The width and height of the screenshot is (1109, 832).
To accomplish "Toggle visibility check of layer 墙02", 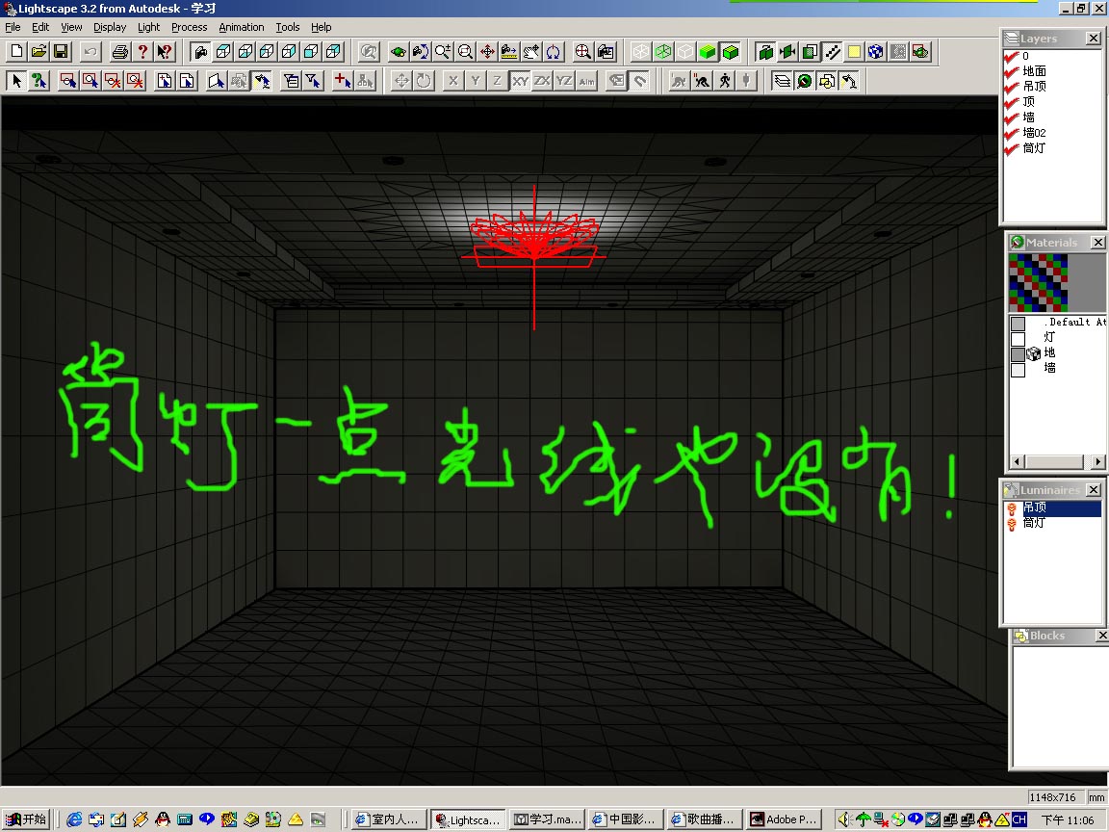I will [x=1012, y=132].
